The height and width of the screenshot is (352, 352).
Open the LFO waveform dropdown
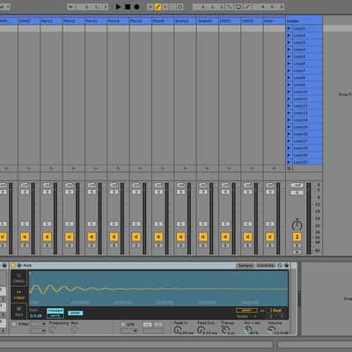click(129, 331)
